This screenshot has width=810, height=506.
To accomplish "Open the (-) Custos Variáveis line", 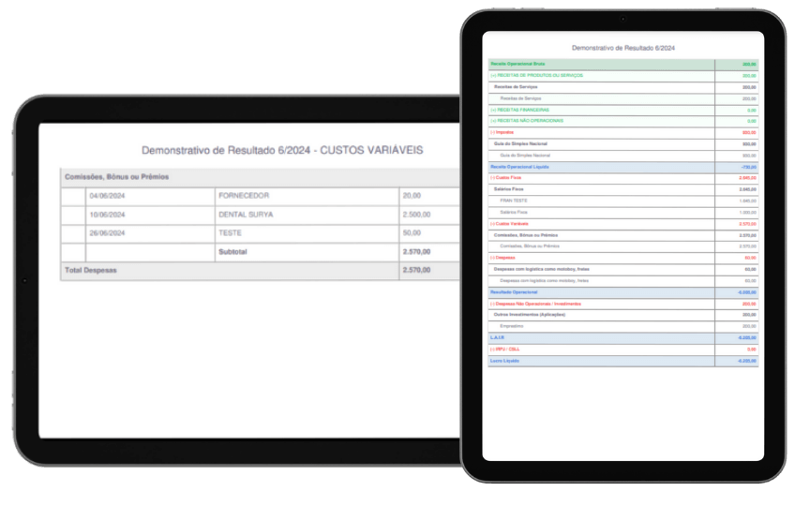I will click(510, 224).
